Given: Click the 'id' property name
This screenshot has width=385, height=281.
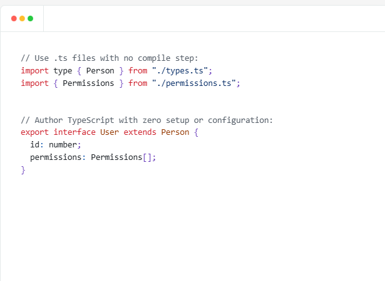Looking at the screenshot, I should (34, 145).
